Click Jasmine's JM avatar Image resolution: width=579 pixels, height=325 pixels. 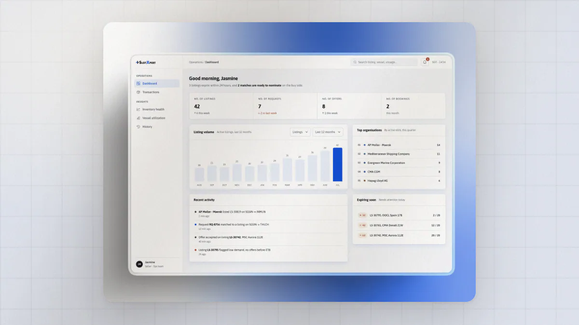click(139, 264)
